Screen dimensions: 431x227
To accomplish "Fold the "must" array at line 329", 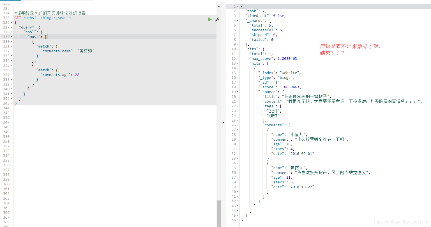I will coord(11,37).
